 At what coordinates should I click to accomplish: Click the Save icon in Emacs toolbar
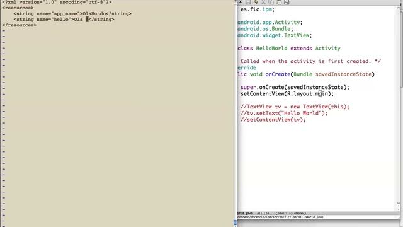pyautogui.click(x=248, y=3)
